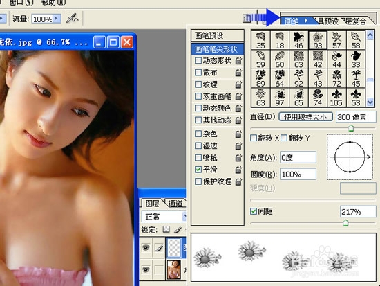This screenshot has width=380, height=286.
Task: Click the 角度 angle input field
Action: pos(298,157)
